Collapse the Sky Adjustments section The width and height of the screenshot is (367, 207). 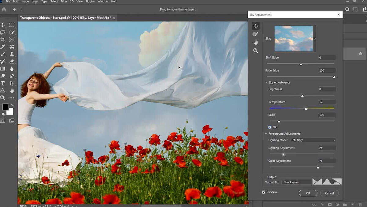click(266, 82)
